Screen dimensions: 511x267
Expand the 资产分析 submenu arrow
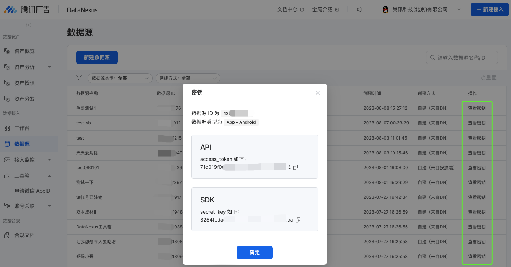pyautogui.click(x=49, y=67)
